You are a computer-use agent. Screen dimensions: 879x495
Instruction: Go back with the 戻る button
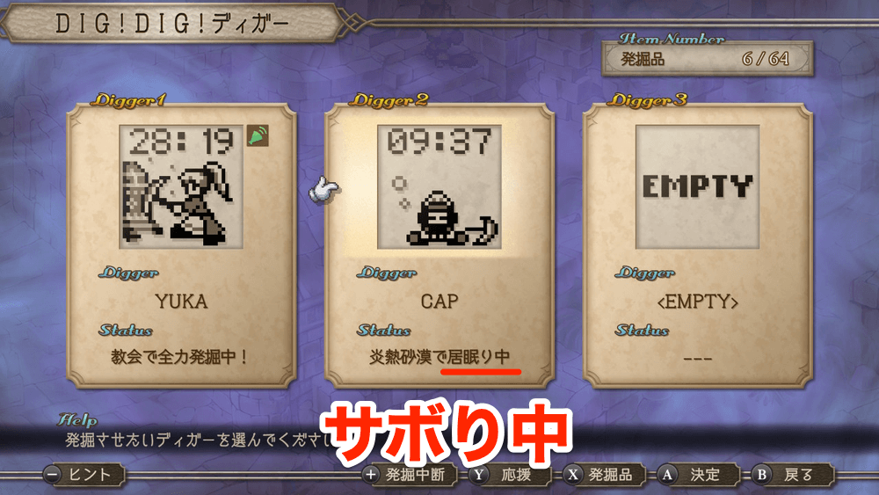point(793,475)
